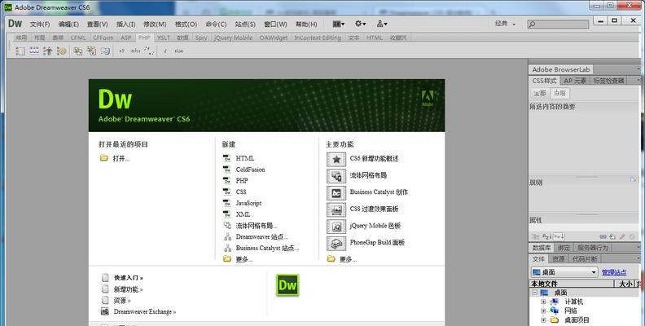
Task: Open the layout icon dropdown in menu bar
Action: [339, 24]
